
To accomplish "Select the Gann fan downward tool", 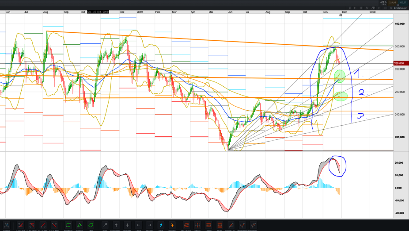I will [32, 225].
